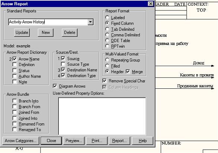Uncheck Destination Name
This screenshot has width=218, height=153.
click(63, 70)
